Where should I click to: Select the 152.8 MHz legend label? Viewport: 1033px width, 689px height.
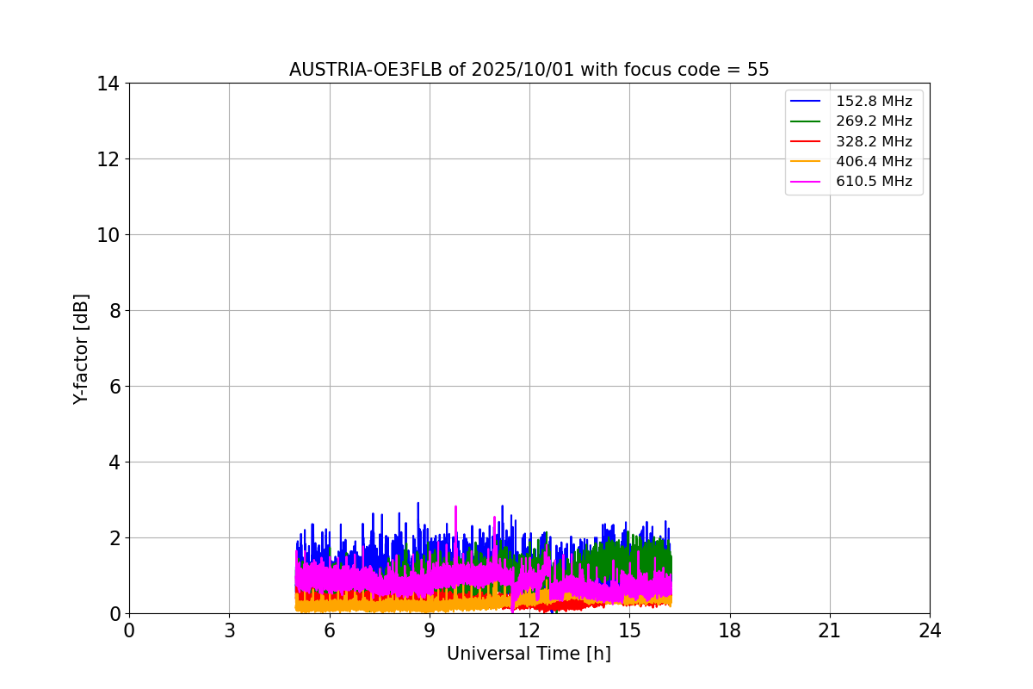pos(874,102)
